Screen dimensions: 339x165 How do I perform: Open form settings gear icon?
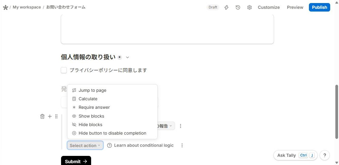coord(249,7)
